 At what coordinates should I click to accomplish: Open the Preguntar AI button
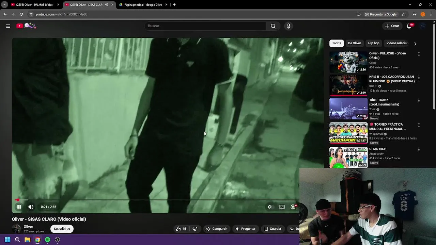tap(245, 229)
